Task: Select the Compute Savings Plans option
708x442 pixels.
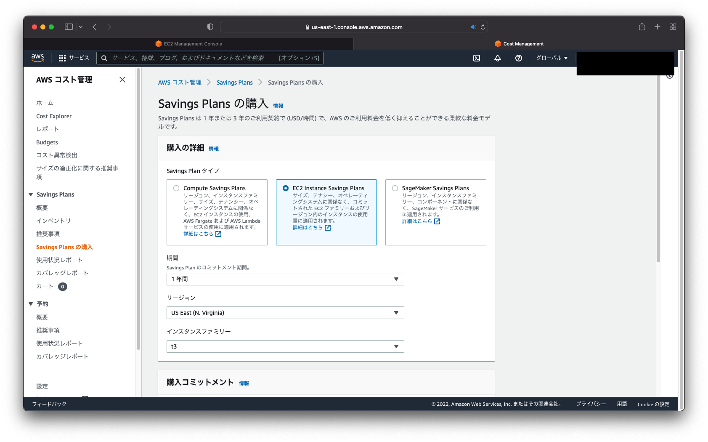Action: point(176,188)
